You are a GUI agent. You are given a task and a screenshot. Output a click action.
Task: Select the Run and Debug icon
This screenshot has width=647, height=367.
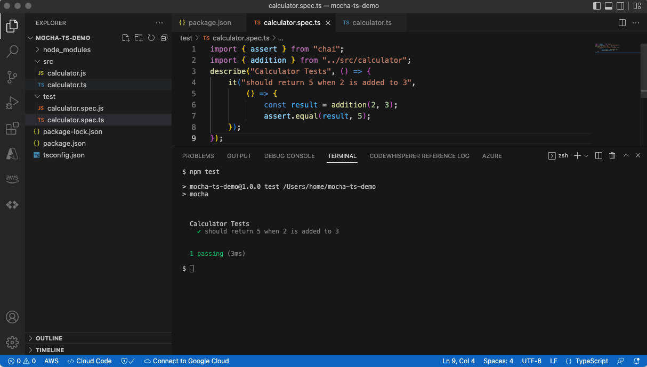[12, 103]
